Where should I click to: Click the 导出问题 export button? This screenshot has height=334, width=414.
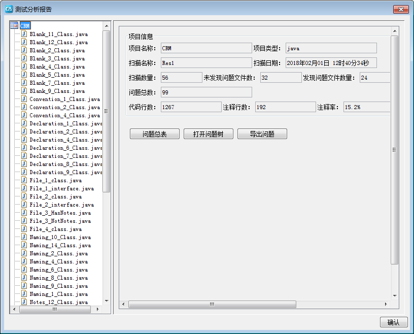click(x=262, y=134)
